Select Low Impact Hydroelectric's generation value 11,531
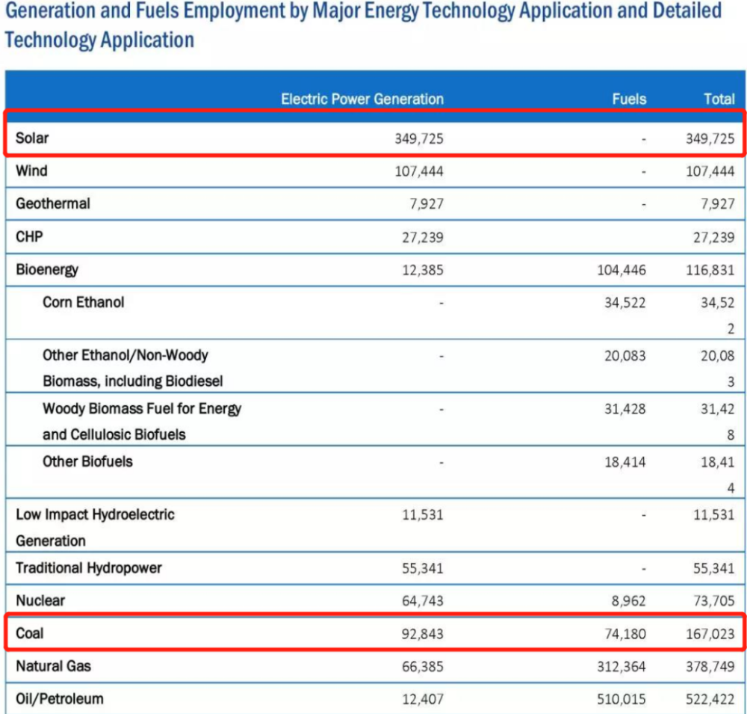Screen dimensions: 747x714 point(423,515)
